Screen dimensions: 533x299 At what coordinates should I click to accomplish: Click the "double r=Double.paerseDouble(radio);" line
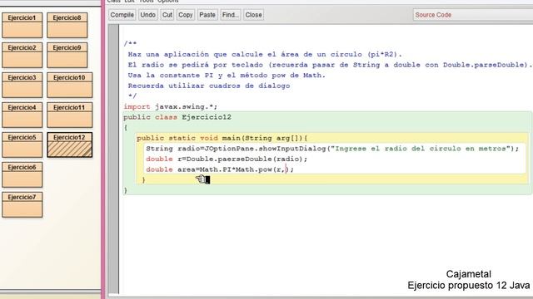click(x=227, y=159)
